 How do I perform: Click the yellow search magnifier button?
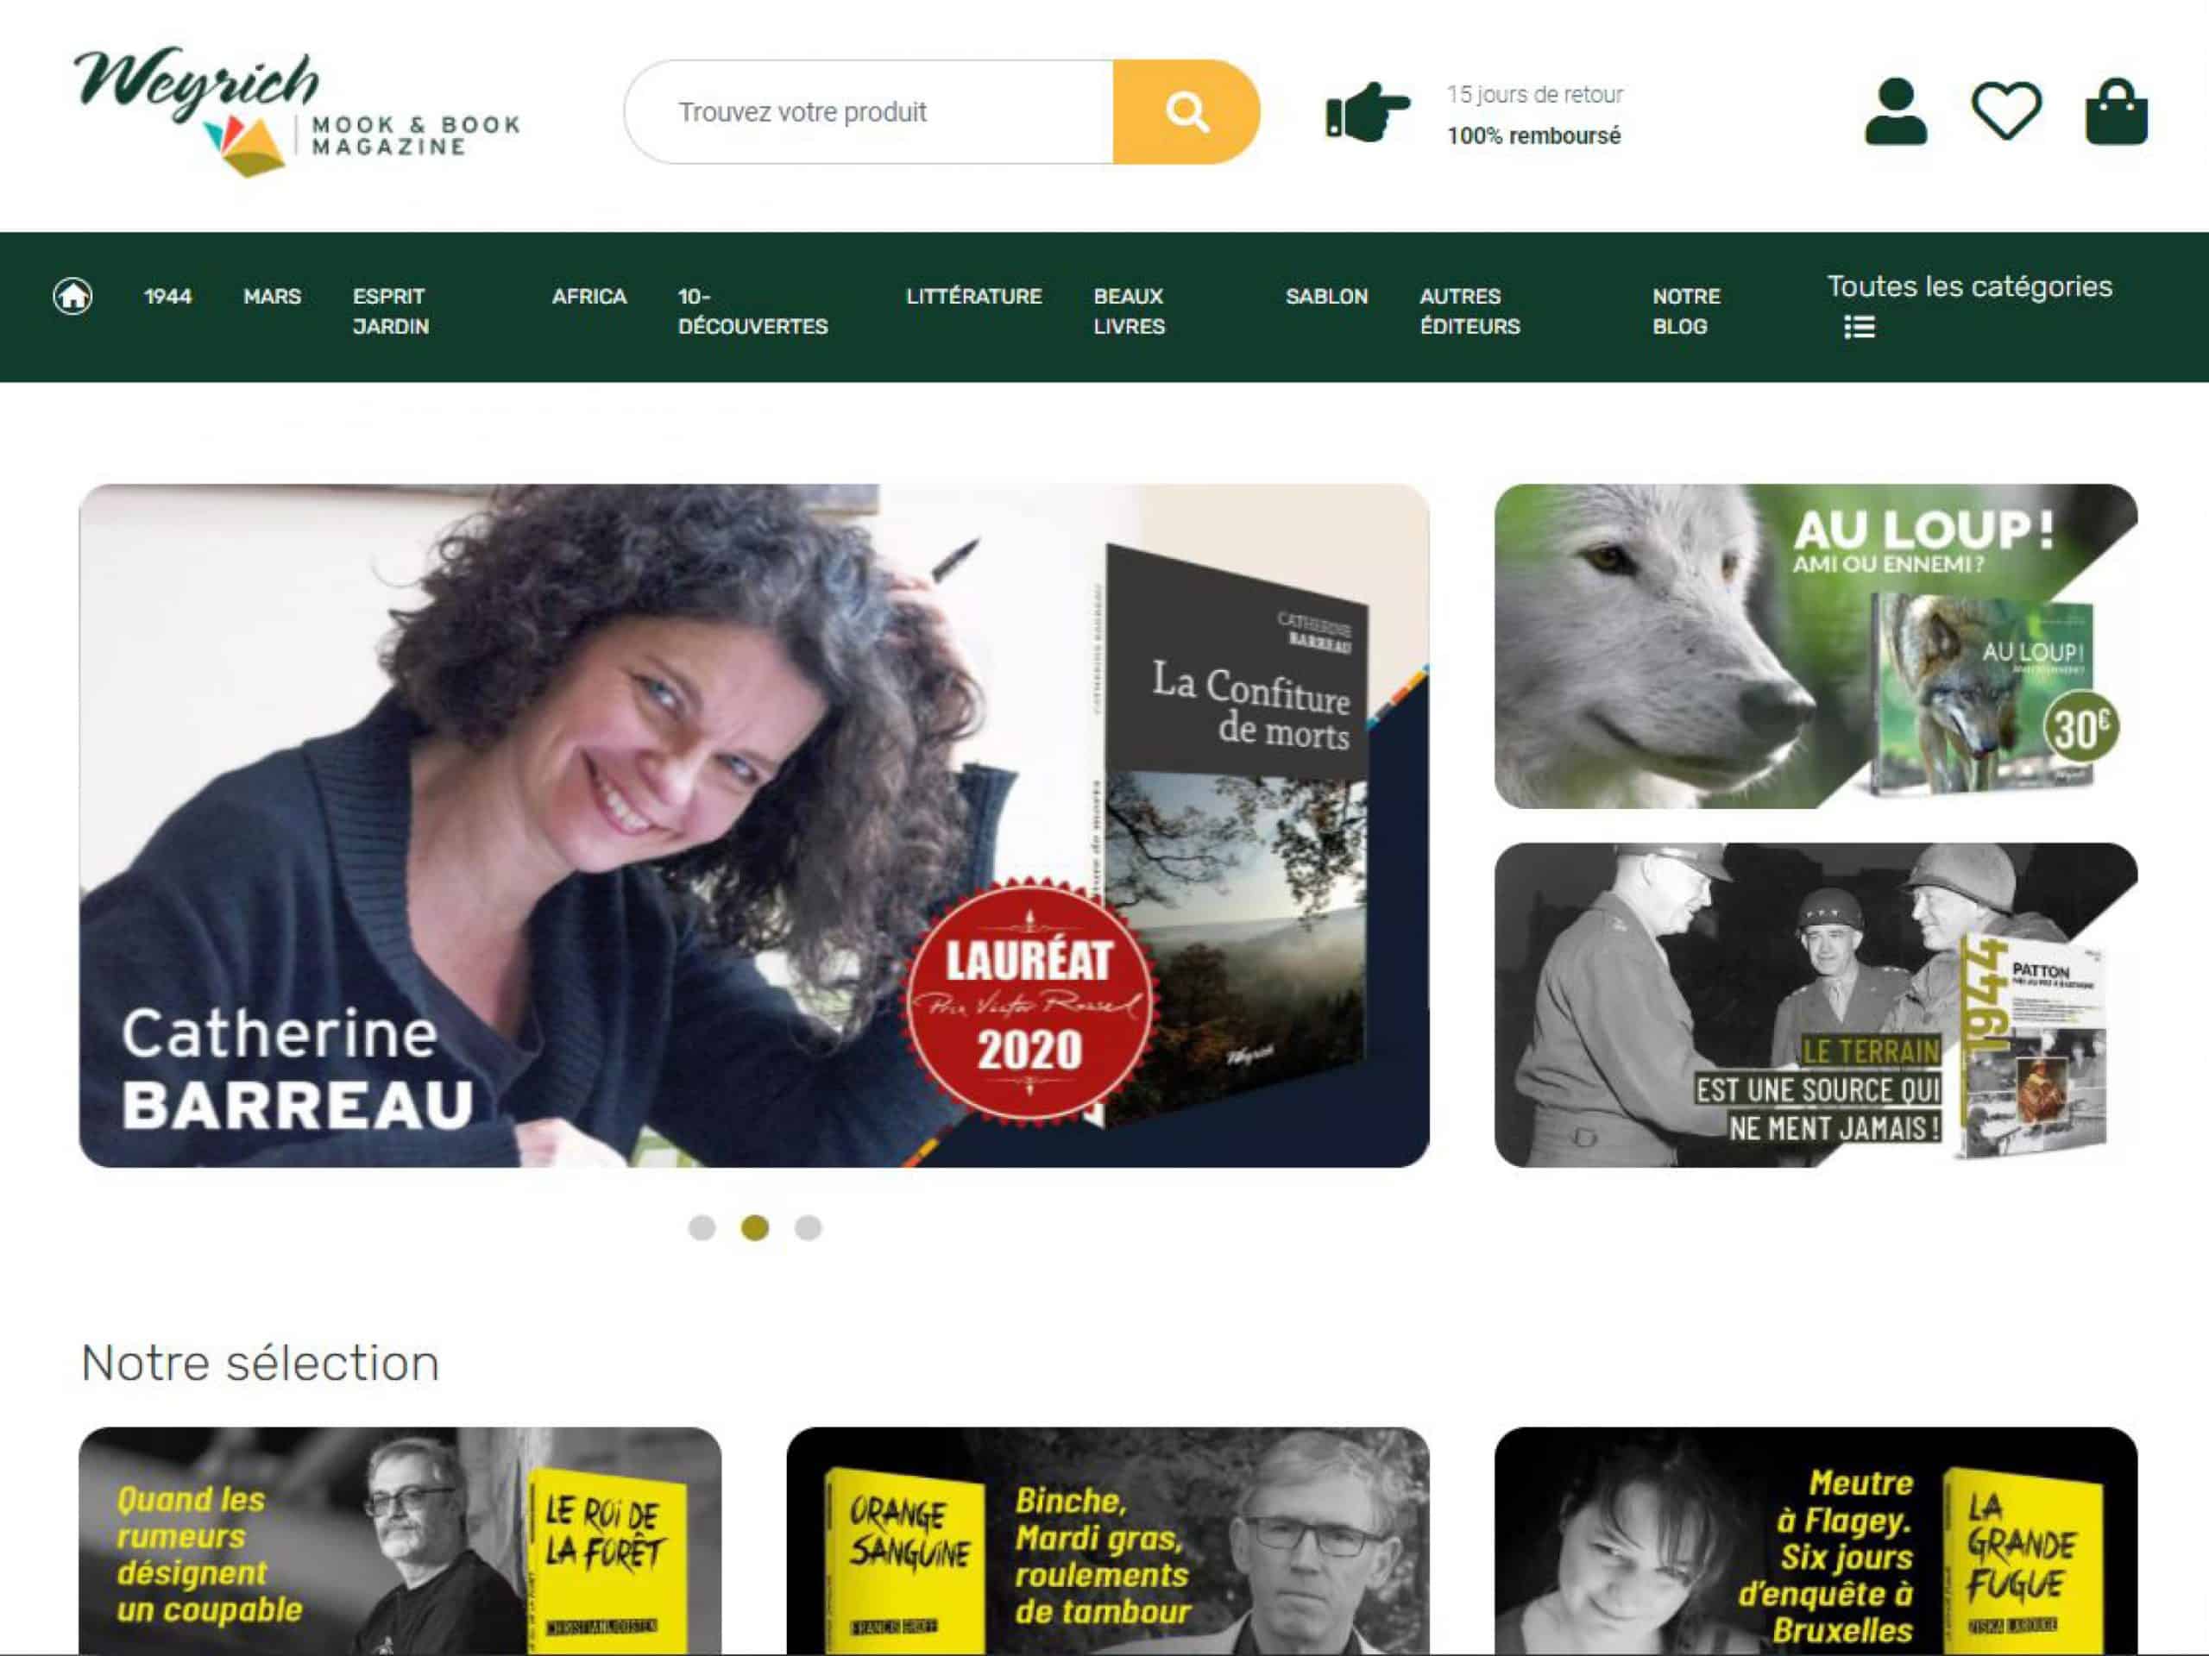[1186, 112]
